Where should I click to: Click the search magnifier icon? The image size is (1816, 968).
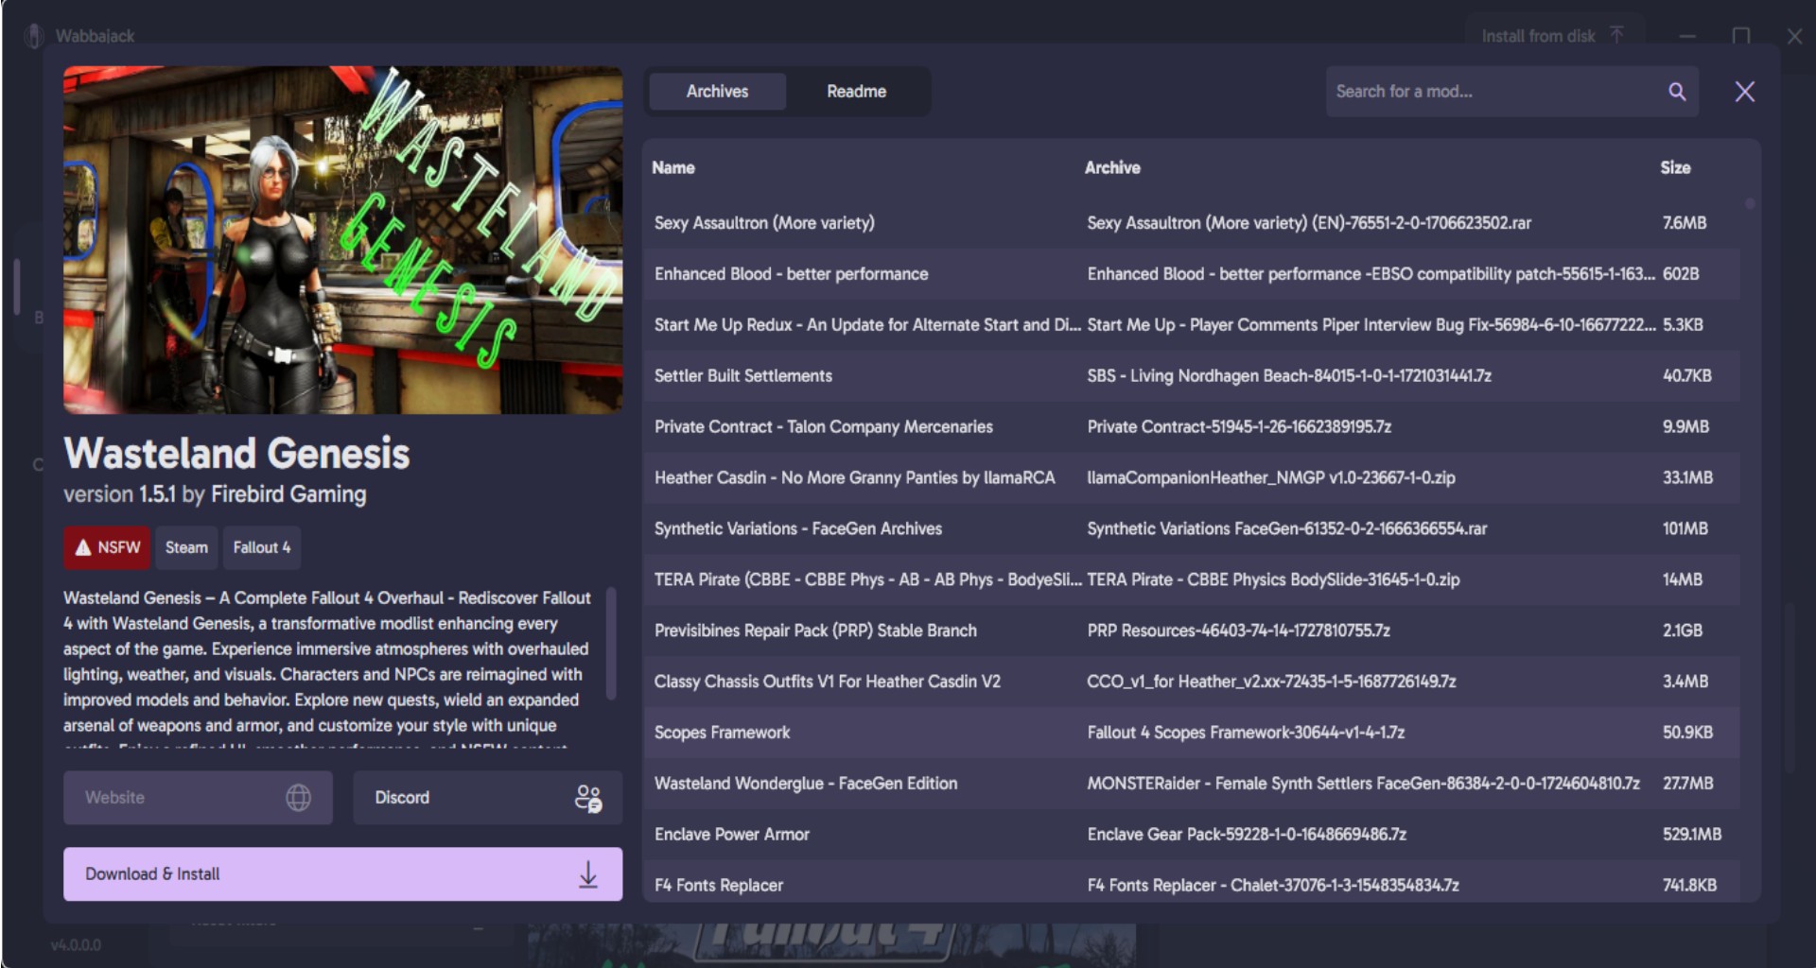(1676, 92)
